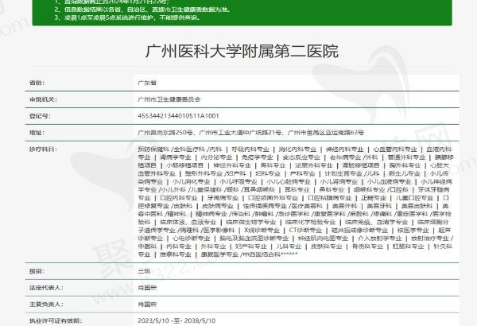Select the 省份 field label
The image size is (477, 326).
click(37, 83)
